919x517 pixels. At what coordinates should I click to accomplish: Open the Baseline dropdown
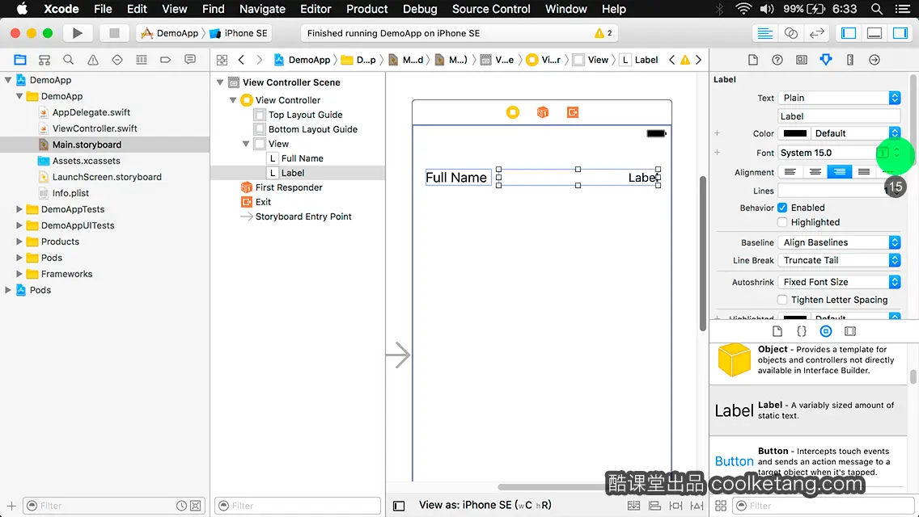point(839,242)
